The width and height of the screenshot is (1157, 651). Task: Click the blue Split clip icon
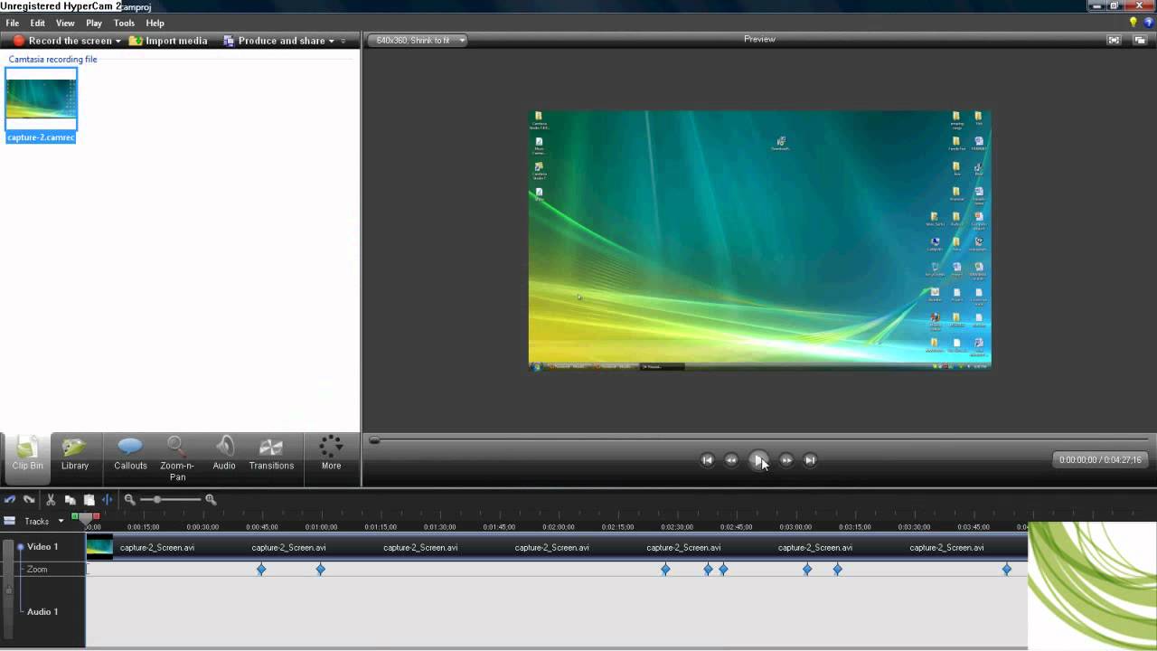[107, 499]
